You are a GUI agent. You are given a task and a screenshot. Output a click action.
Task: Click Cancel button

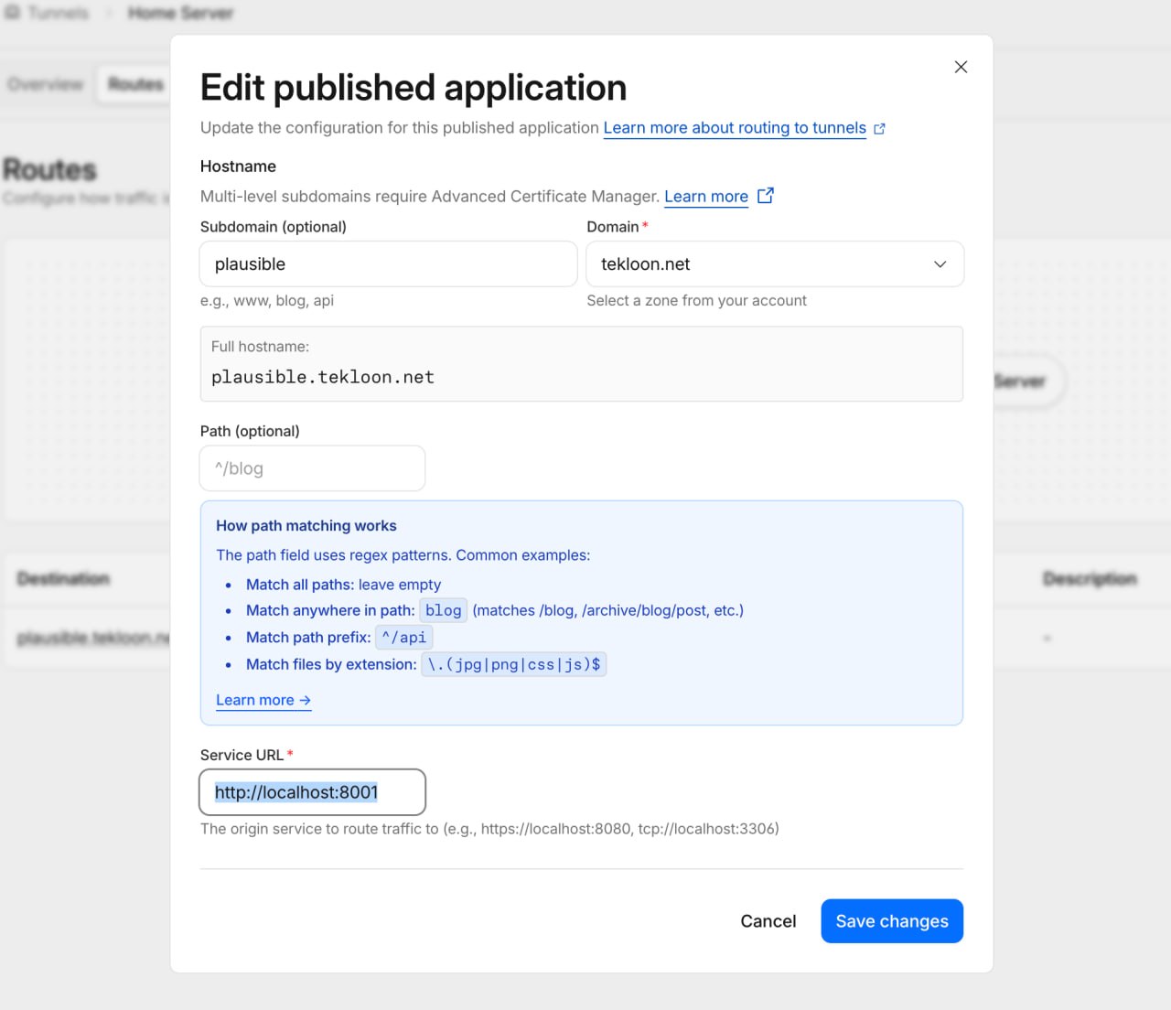point(768,921)
